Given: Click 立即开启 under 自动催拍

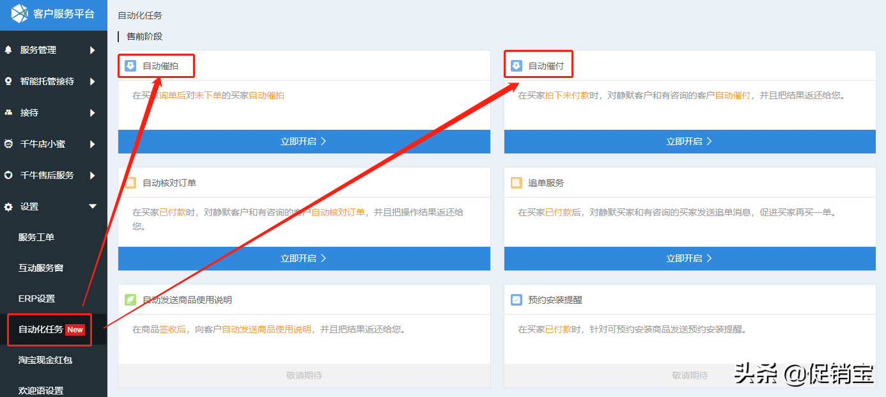Looking at the screenshot, I should tap(304, 141).
